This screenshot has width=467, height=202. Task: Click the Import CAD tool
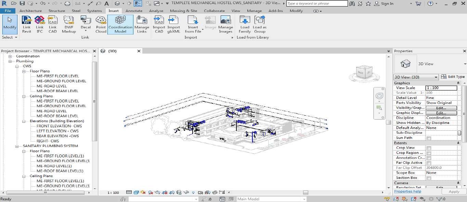tap(159, 25)
